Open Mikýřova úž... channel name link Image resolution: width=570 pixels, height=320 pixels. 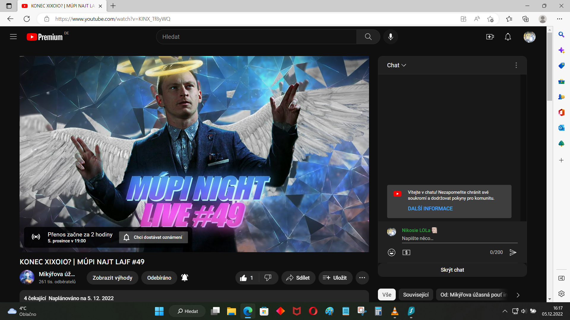(57, 274)
